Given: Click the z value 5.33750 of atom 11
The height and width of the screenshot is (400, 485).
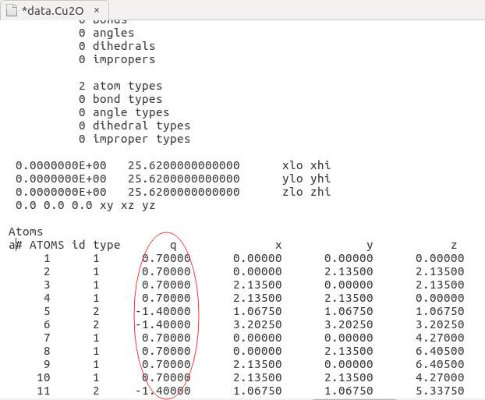Looking at the screenshot, I should pos(440,391).
